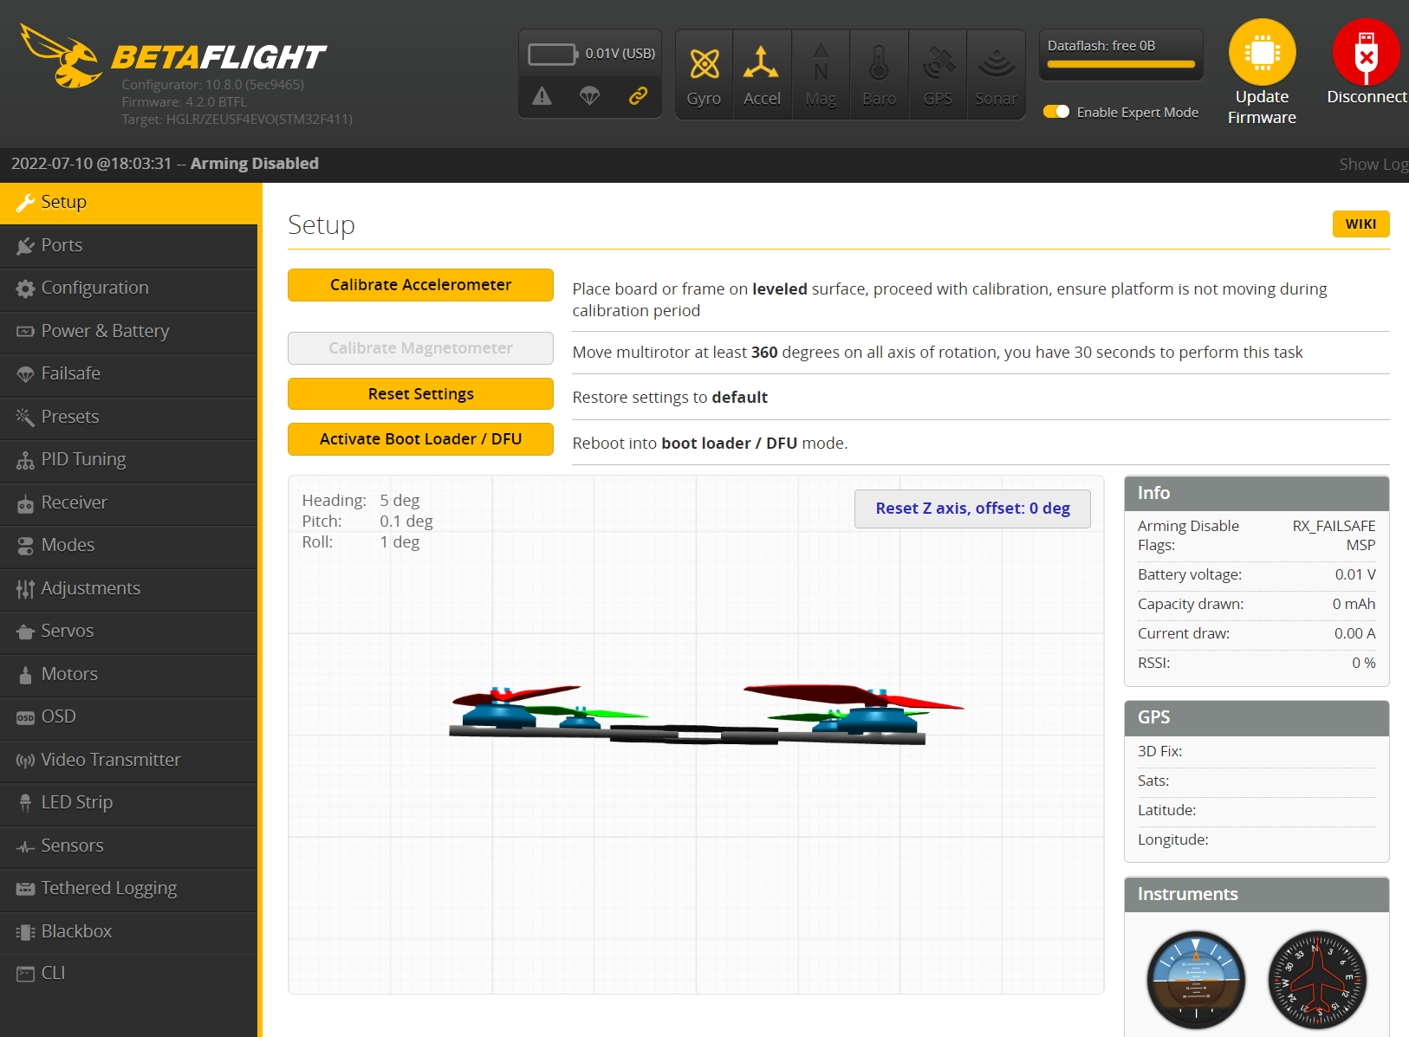
Task: Click the Gyro sensor icon
Action: pos(704,64)
